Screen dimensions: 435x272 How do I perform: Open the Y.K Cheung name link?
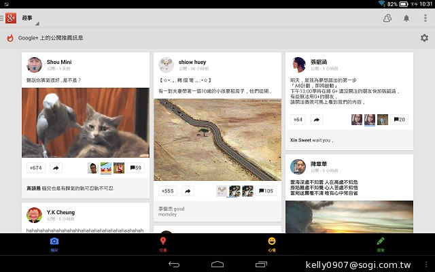[x=60, y=212]
